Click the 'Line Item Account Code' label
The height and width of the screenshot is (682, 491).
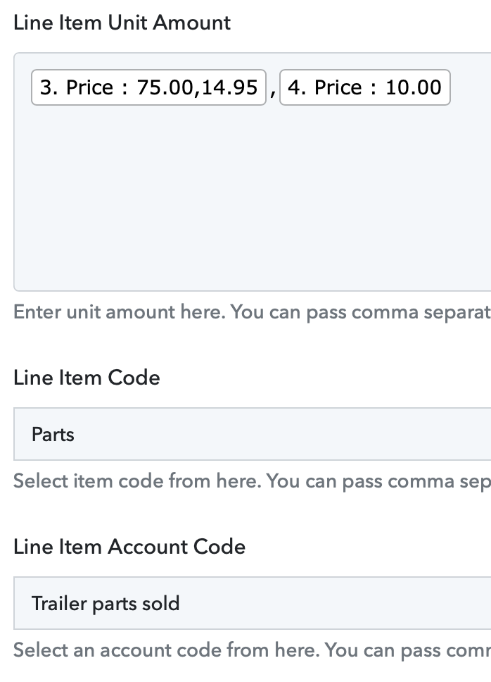click(x=129, y=547)
